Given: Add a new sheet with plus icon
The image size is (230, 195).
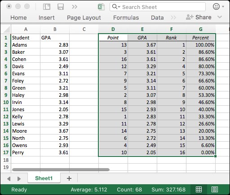Looking at the screenshot, I should [69, 178].
